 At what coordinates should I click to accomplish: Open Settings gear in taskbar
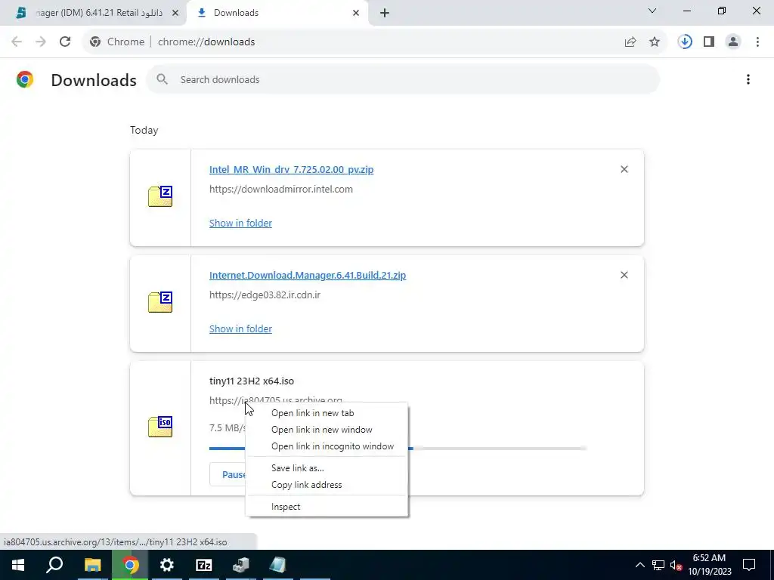coord(167,565)
